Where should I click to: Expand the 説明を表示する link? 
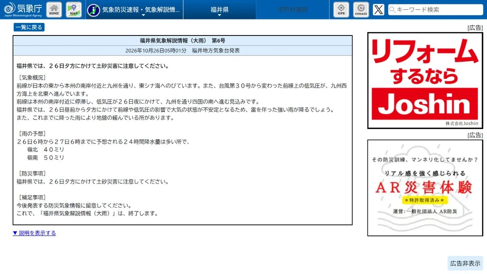(34, 233)
